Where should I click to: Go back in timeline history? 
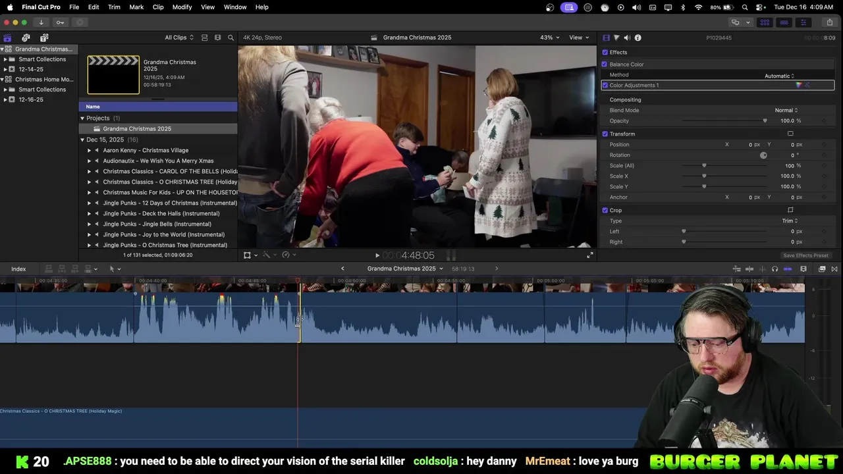click(x=342, y=269)
